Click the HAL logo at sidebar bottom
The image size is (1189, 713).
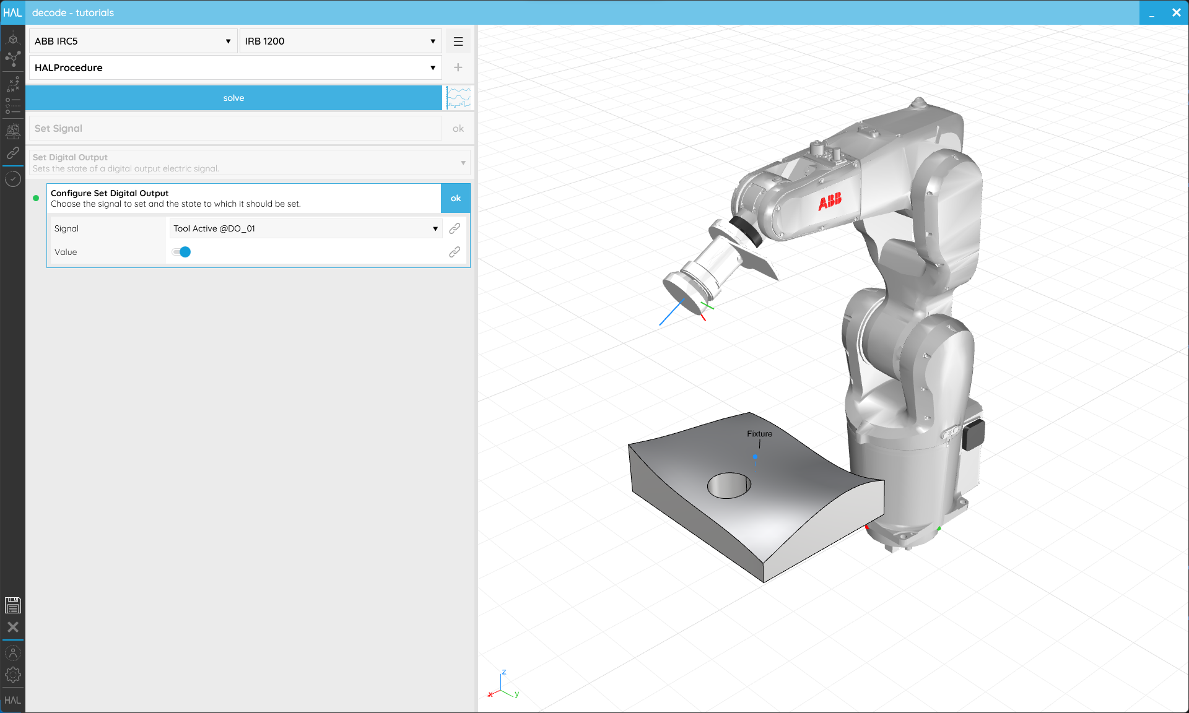pyautogui.click(x=12, y=700)
